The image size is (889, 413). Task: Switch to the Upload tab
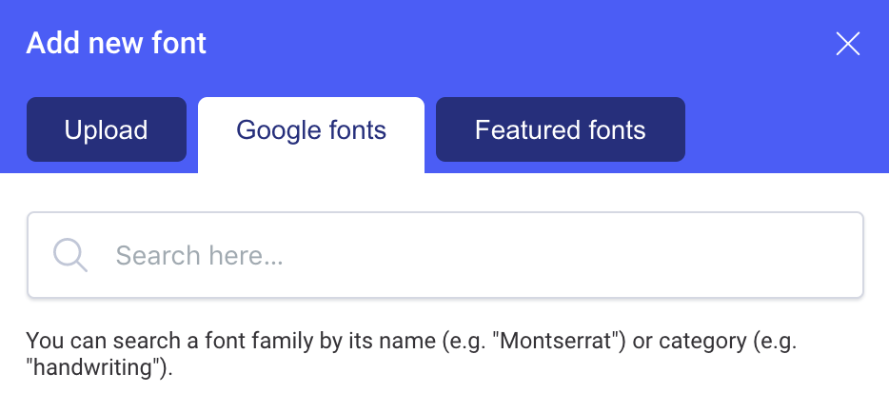tap(106, 129)
